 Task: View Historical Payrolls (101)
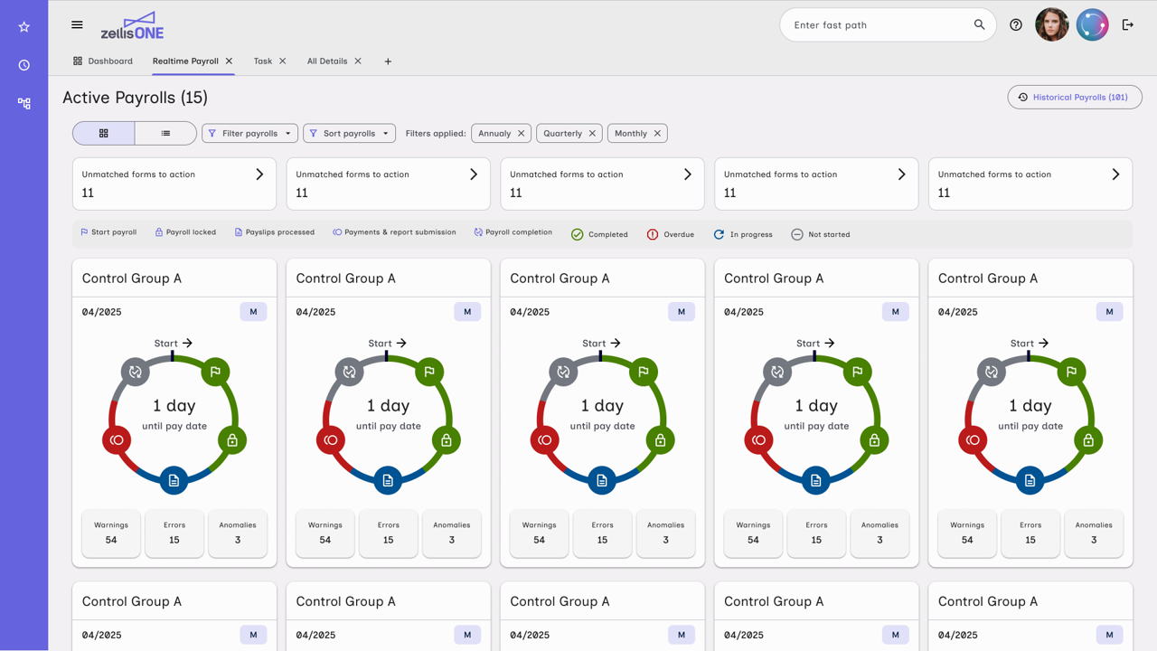point(1075,98)
